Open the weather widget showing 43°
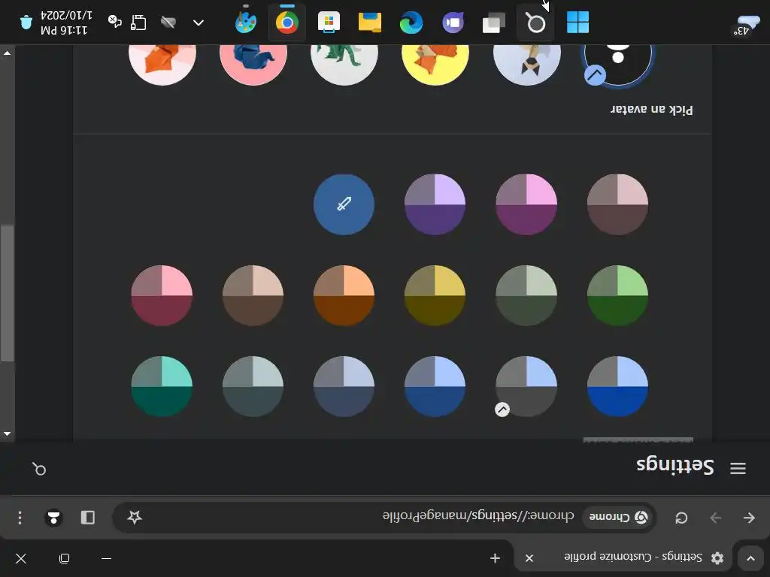 tap(745, 25)
